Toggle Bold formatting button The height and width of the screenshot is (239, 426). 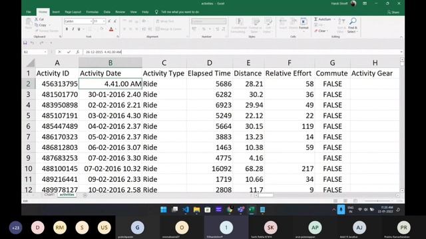coord(67,29)
